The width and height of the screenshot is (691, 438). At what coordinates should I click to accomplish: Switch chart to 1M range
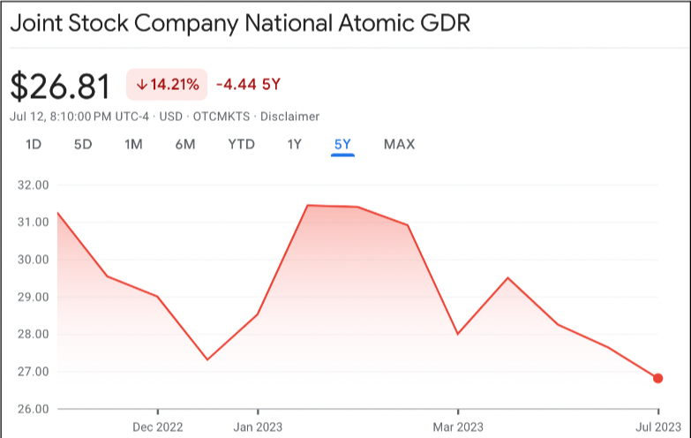[133, 144]
